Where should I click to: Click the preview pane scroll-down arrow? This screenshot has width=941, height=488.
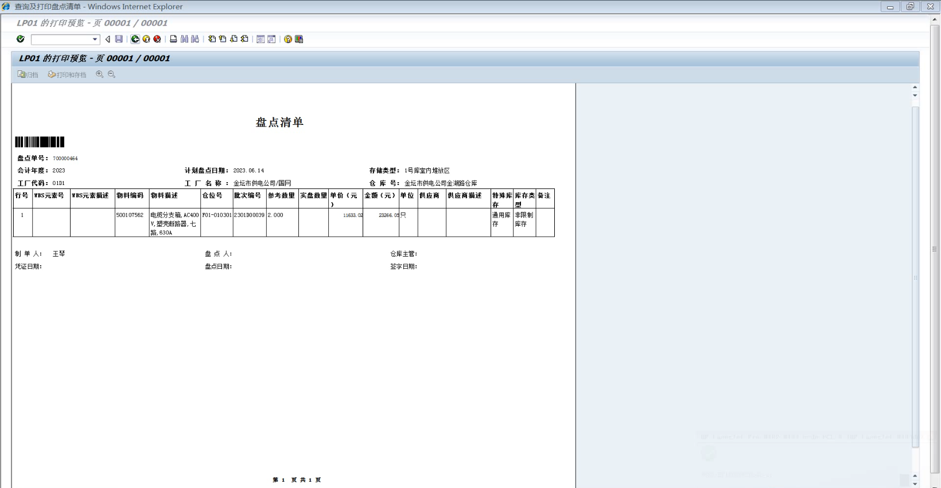click(915, 483)
